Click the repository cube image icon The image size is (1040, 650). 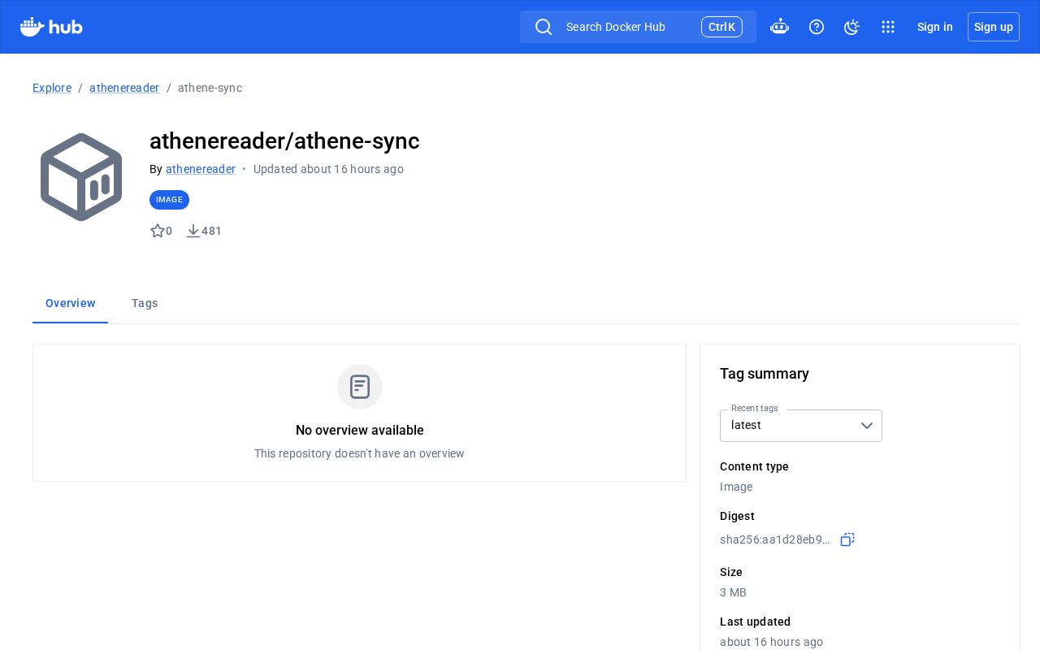coord(81,177)
